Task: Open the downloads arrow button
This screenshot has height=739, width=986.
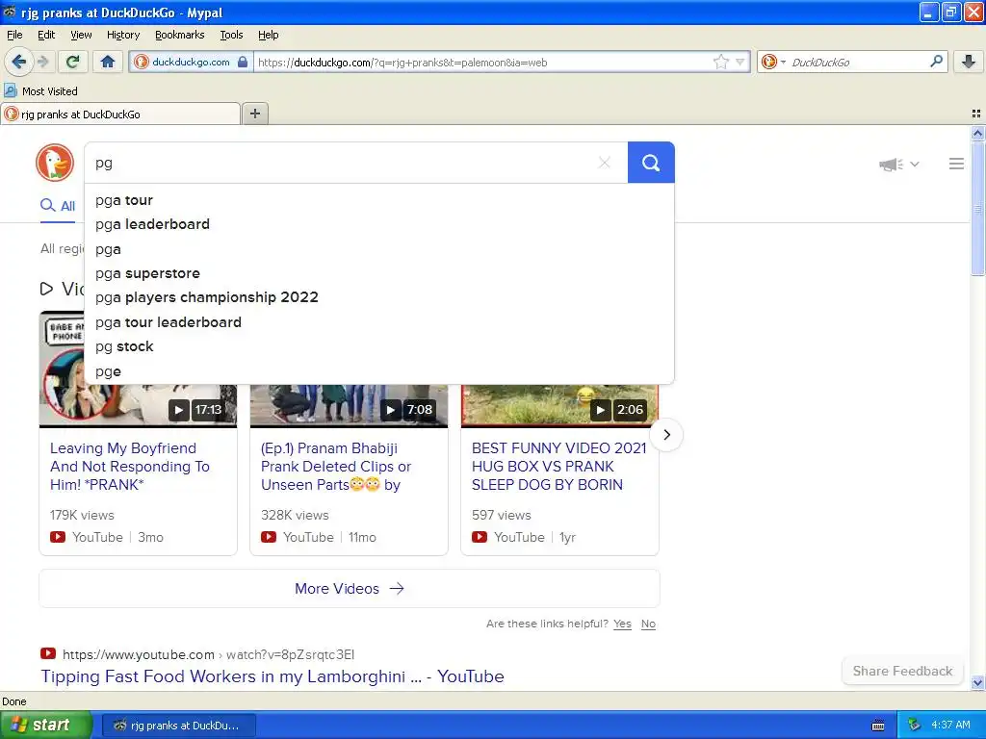Action: pos(969,62)
